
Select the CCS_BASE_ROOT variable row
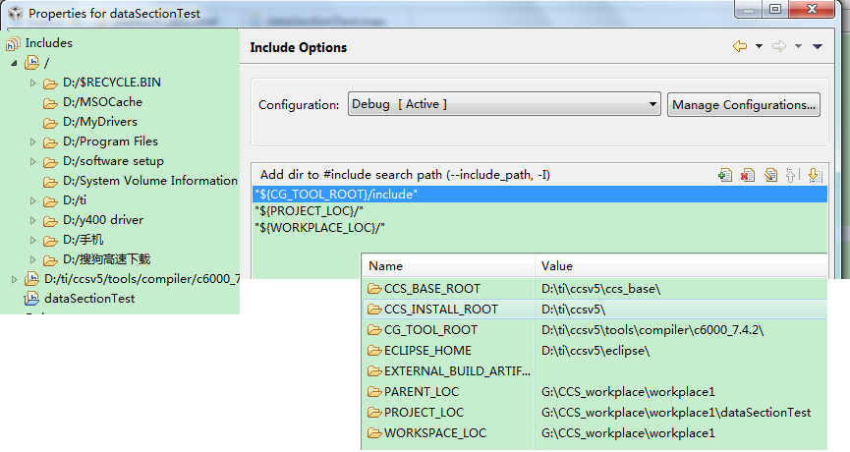click(595, 288)
